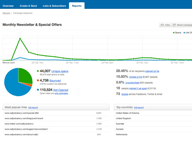The image size is (192, 144).
Task: Click the eye icon in View button
Action: tap(162, 25)
